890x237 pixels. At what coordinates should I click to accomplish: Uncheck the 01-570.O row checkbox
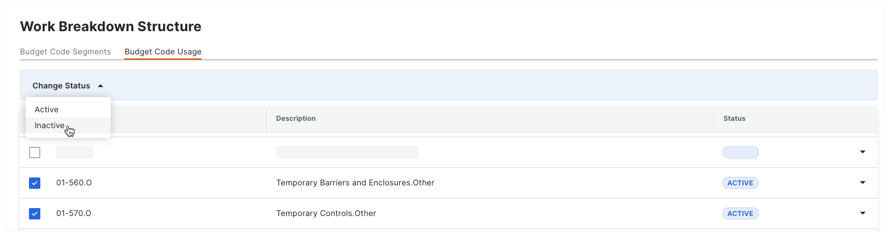click(x=35, y=213)
